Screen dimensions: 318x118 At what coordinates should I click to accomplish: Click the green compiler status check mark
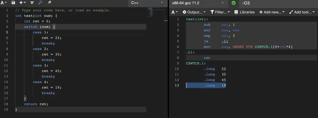pyautogui.click(x=233, y=3)
